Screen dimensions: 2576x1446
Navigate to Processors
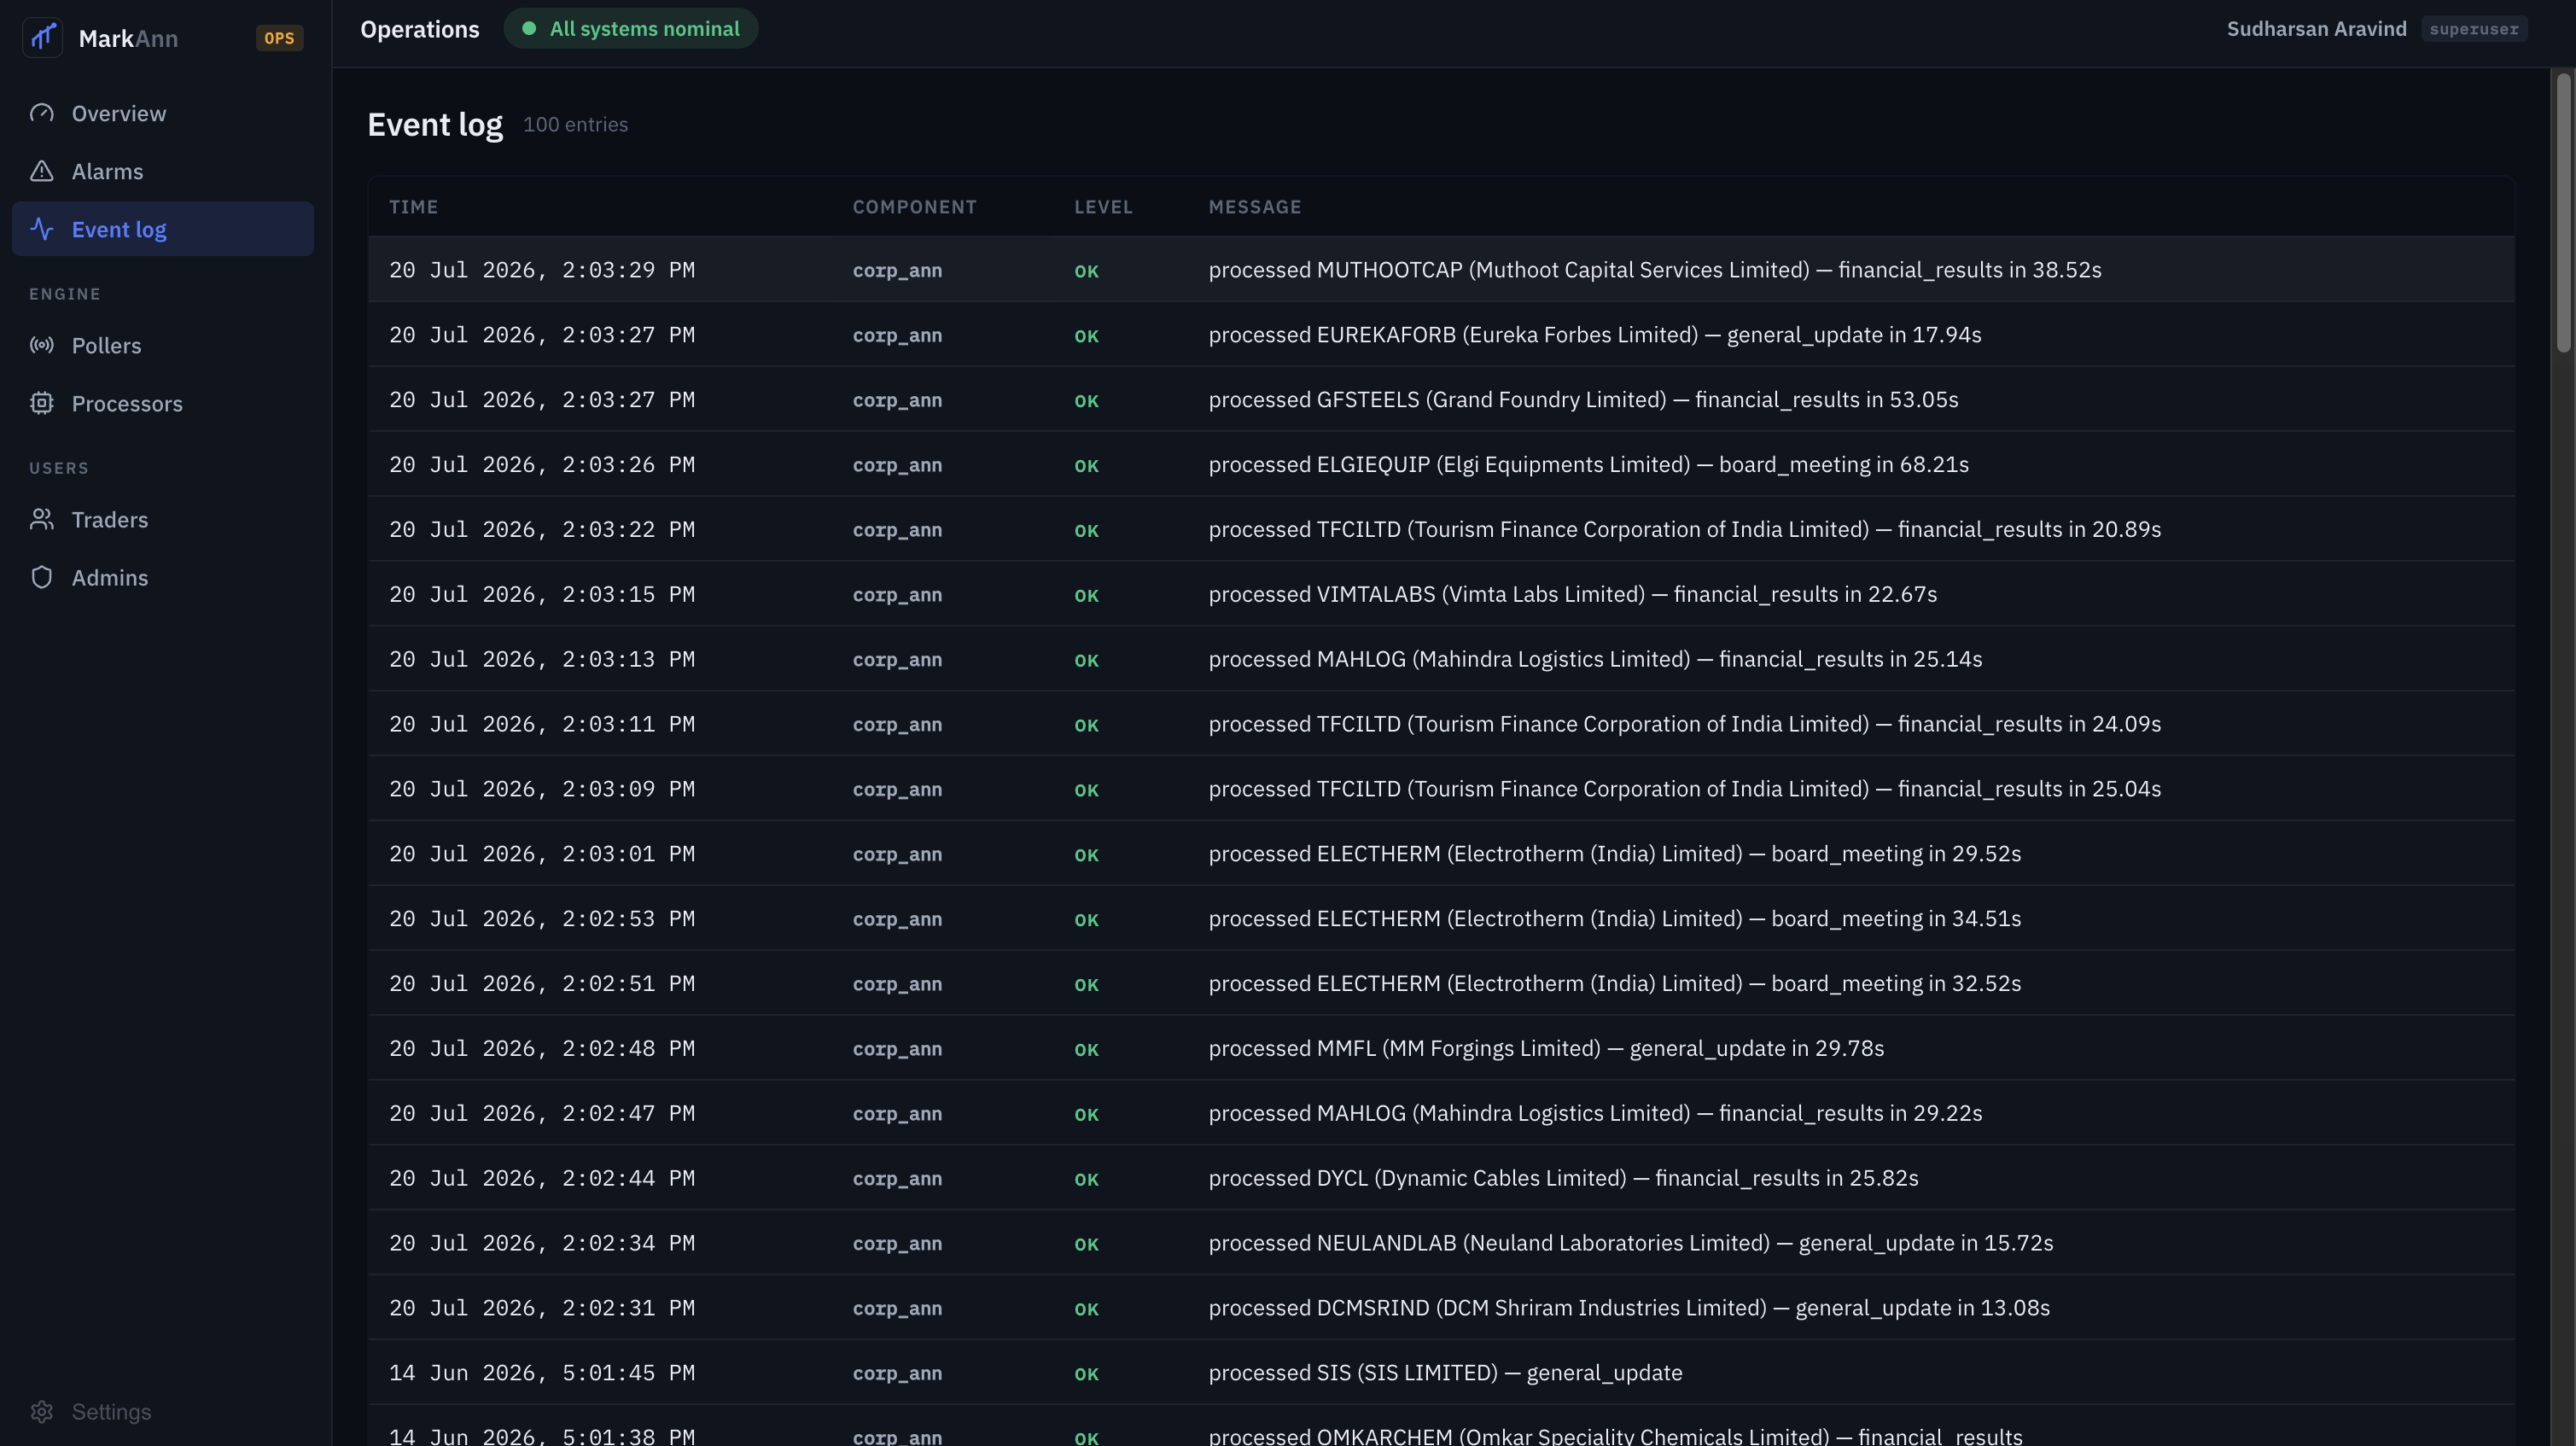(x=163, y=403)
